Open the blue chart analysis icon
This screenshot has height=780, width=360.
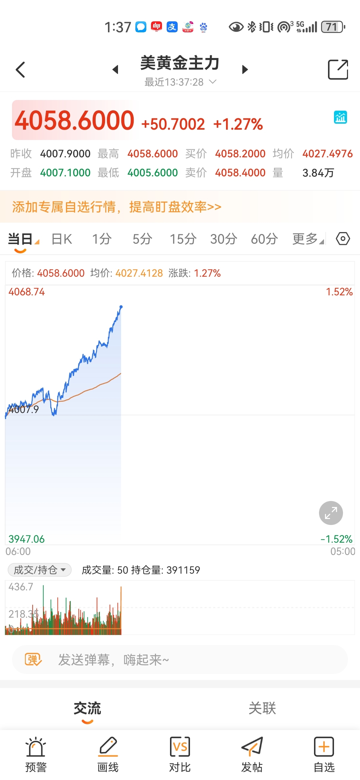click(x=340, y=117)
